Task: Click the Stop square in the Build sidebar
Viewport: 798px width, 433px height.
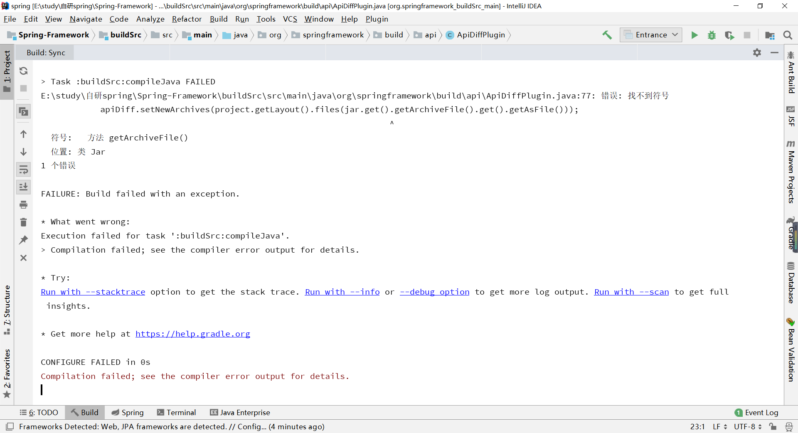Action: pos(24,88)
